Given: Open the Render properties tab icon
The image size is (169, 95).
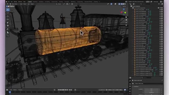Looking at the screenshot, I should pyautogui.click(x=130, y=84).
